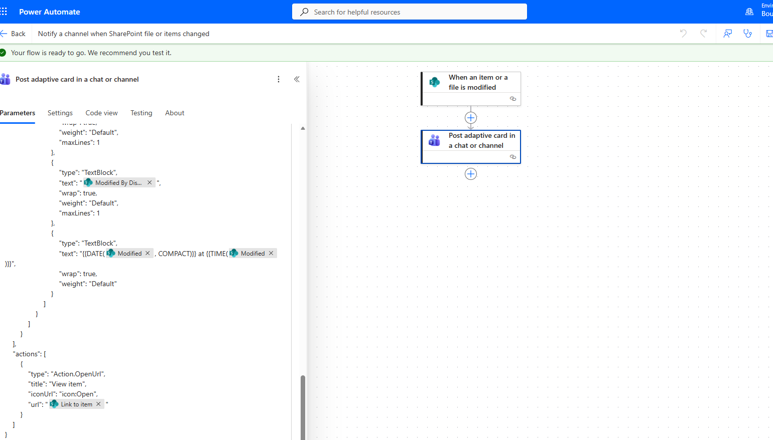This screenshot has width=773, height=440.
Task: Collapse the action details side panel
Action: click(297, 79)
